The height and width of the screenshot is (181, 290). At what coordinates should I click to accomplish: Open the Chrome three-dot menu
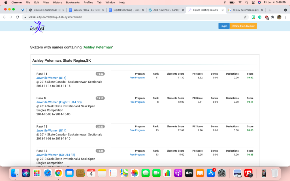click(x=285, y=17)
